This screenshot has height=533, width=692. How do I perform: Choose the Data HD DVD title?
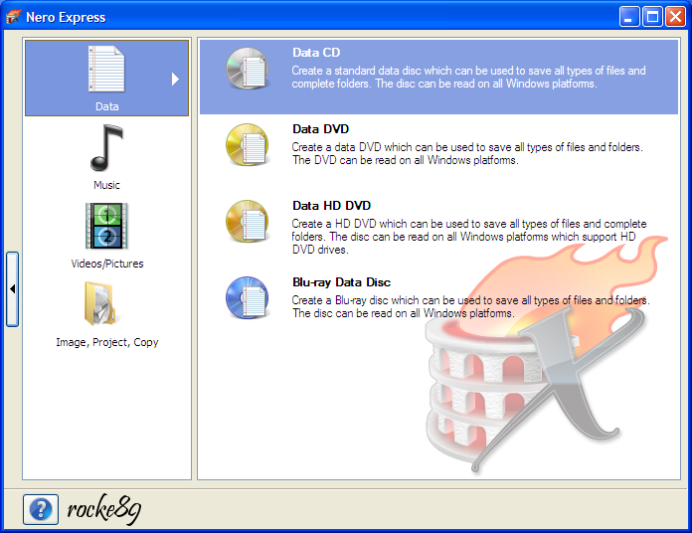332,206
